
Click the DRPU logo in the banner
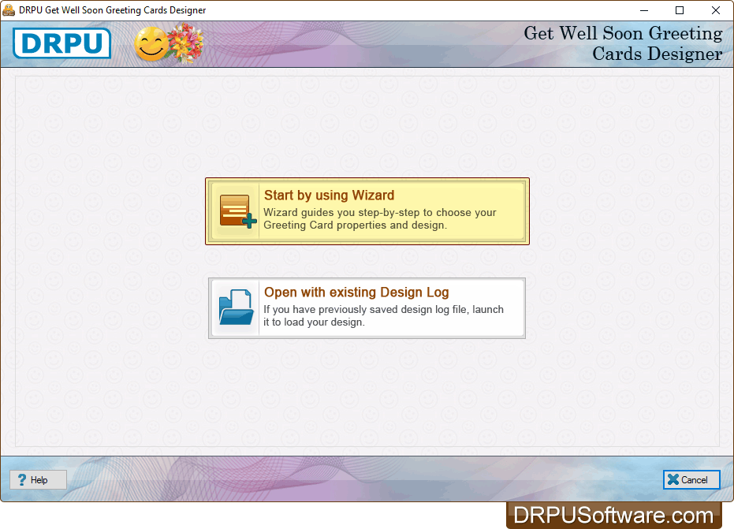click(61, 43)
